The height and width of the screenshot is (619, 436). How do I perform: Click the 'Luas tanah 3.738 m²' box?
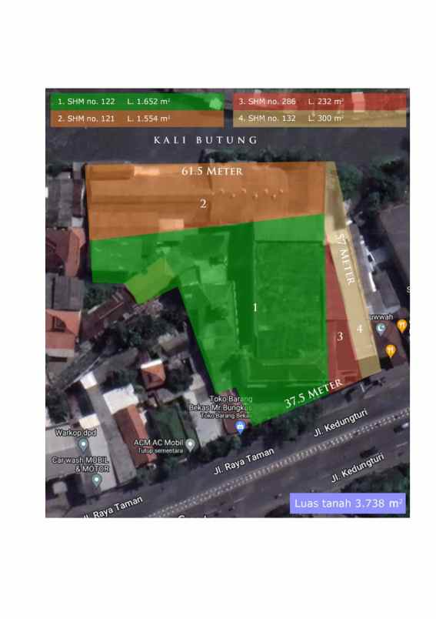click(x=348, y=504)
